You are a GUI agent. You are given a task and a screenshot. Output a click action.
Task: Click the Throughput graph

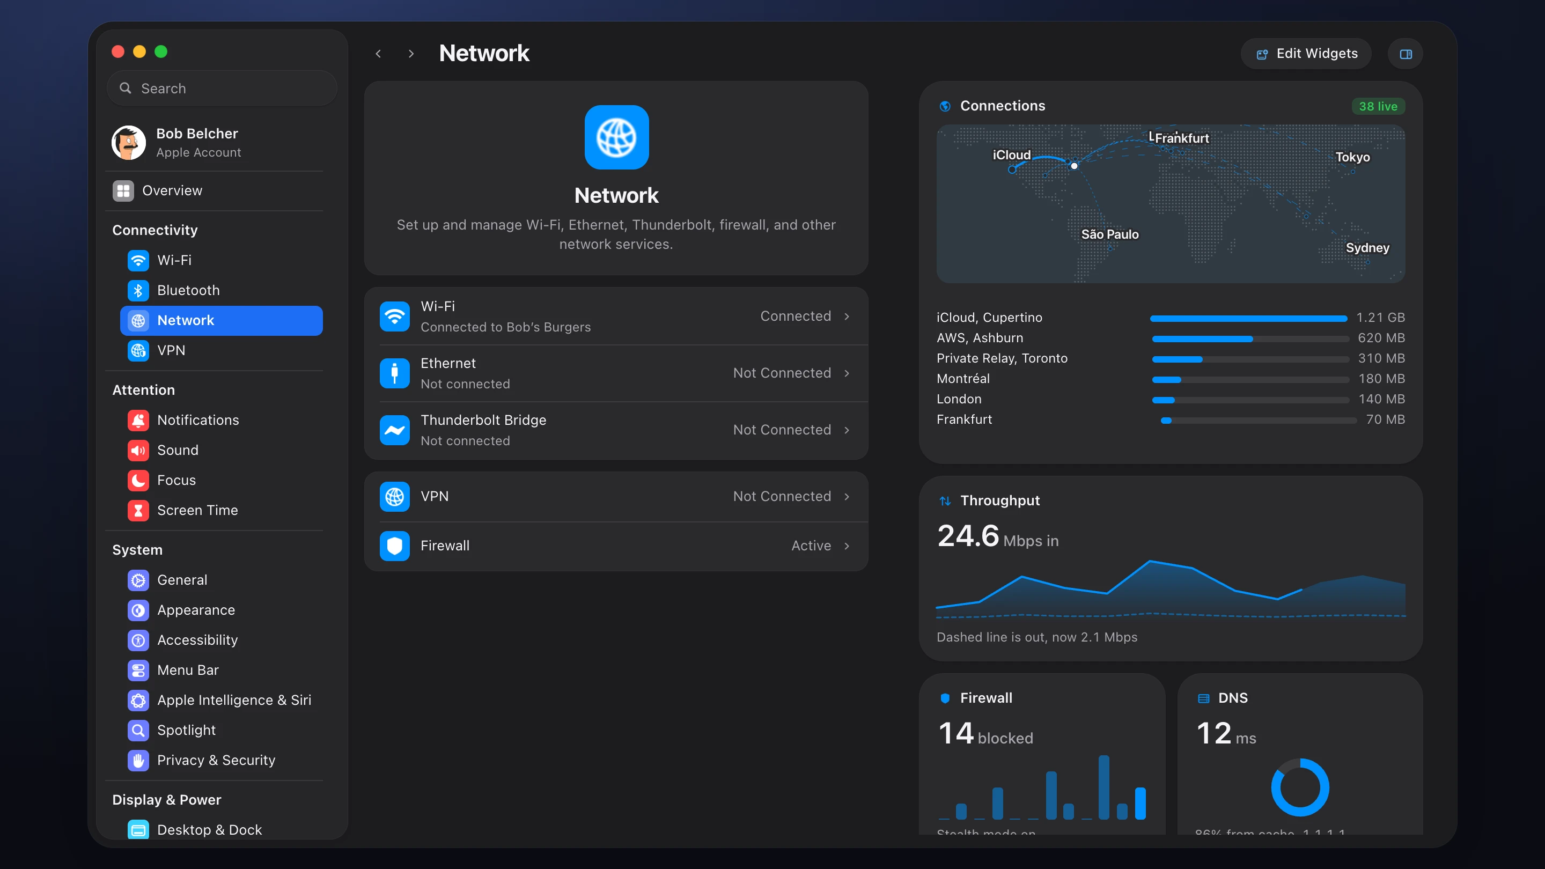coord(1170,589)
